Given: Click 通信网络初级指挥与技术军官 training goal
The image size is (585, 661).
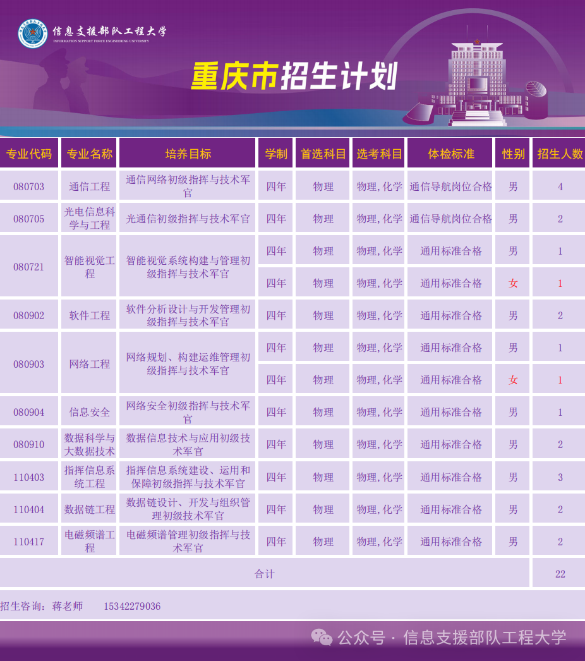Looking at the screenshot, I should pyautogui.click(x=188, y=186).
